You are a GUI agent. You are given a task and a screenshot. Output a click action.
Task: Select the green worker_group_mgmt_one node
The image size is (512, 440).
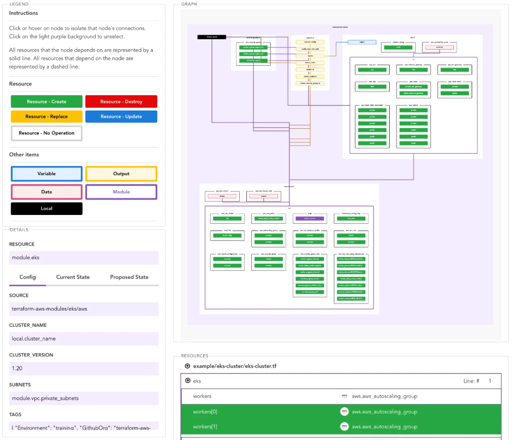pyautogui.click(x=254, y=48)
